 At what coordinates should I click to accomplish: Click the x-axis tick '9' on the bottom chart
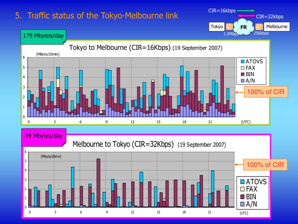coord(107,212)
